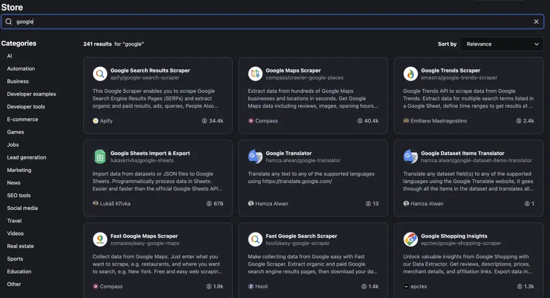Viewport: 550px width, 298px height.
Task: Click the Google Sheets Import & Export icon
Action: pyautogui.click(x=100, y=156)
